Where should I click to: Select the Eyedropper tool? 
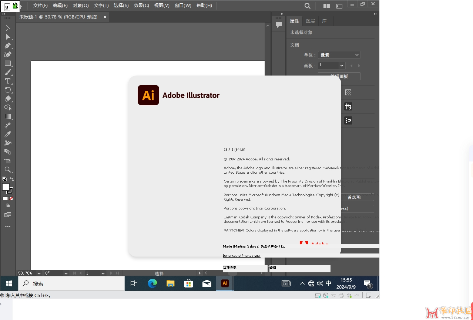pyautogui.click(x=8, y=134)
